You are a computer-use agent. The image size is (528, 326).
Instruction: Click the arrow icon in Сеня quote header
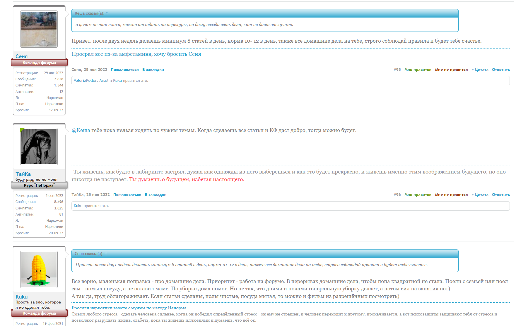106,254
